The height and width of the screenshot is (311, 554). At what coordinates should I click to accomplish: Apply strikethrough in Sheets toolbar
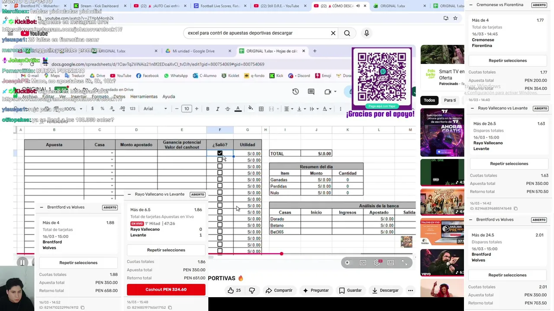[228, 109]
